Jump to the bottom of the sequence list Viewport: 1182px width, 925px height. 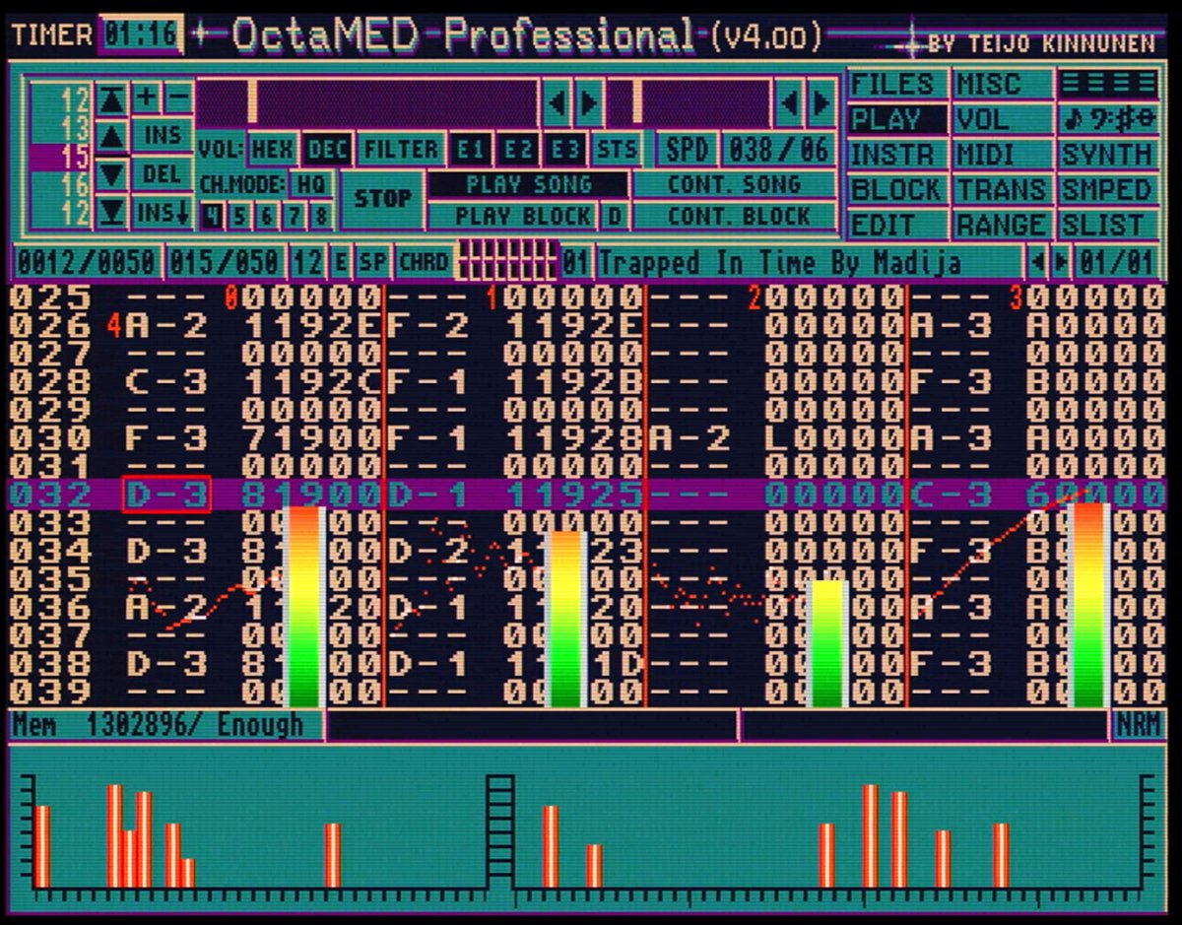click(112, 212)
